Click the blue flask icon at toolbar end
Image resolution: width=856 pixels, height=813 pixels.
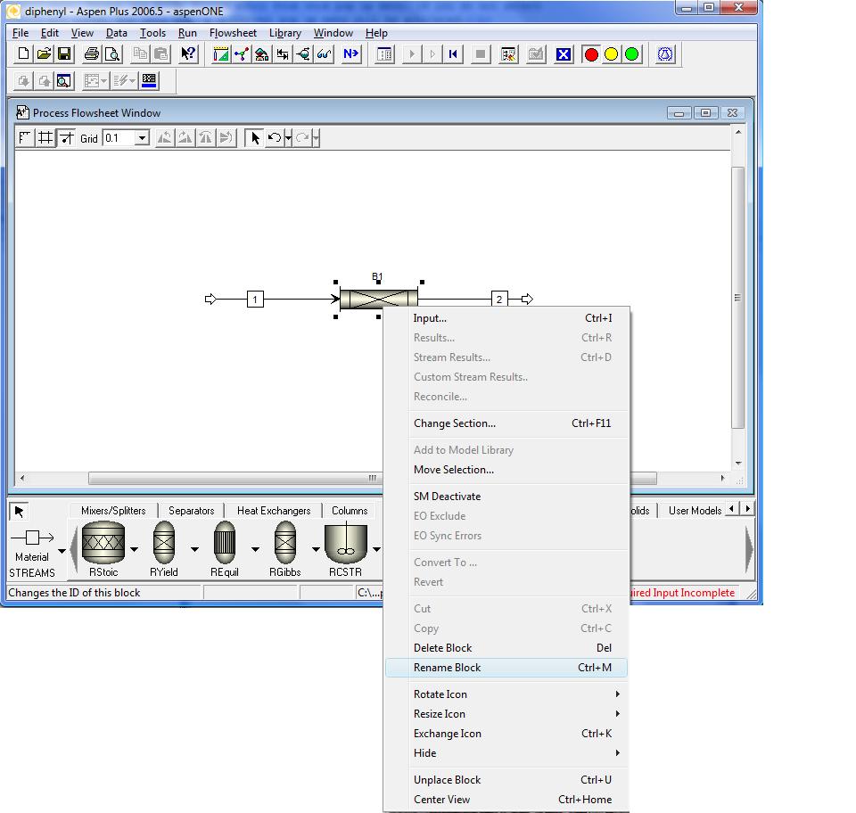coord(665,54)
